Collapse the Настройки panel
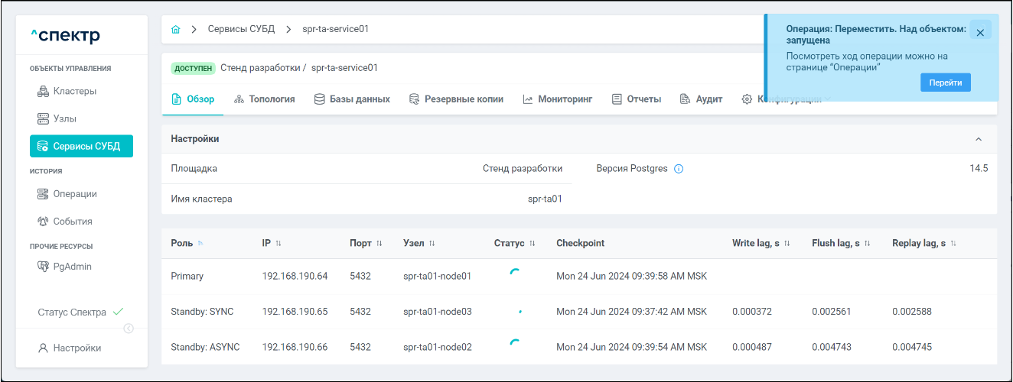Image resolution: width=1013 pixels, height=382 pixels. (978, 139)
